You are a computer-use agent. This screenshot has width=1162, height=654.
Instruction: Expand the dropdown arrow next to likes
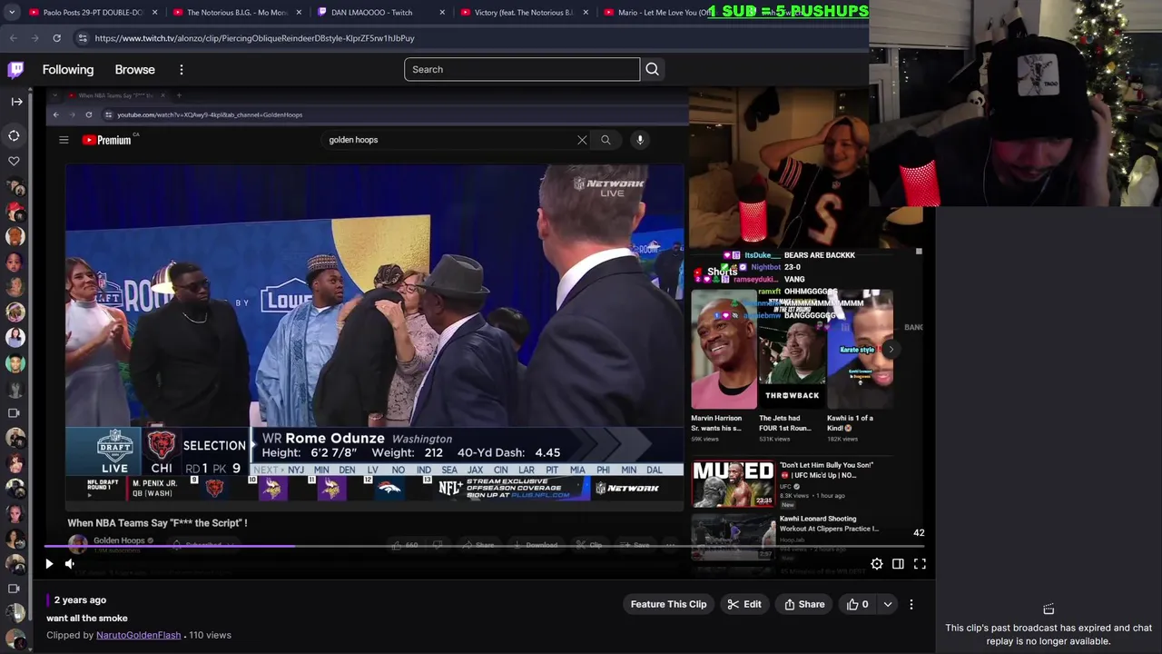pyautogui.click(x=888, y=604)
